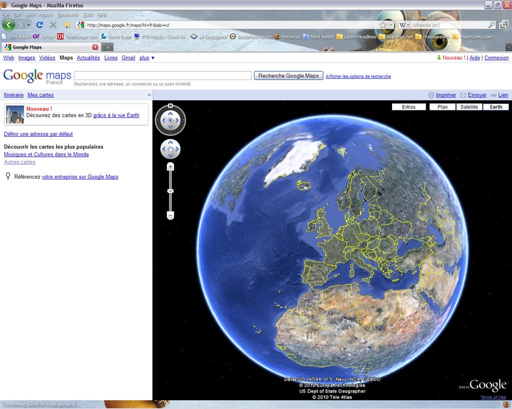The height and width of the screenshot is (409, 512).
Task: Expand the Most Visited bookmark folder
Action: [x=318, y=36]
